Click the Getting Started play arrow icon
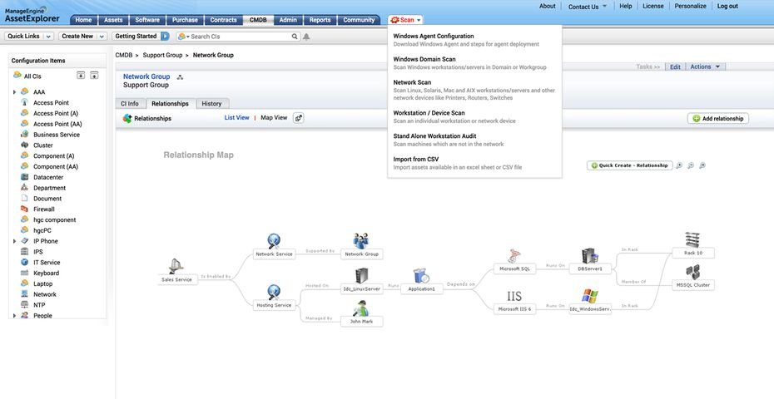 pos(165,37)
